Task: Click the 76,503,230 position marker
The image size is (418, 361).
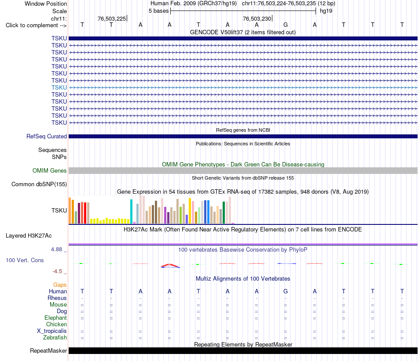Action: pyautogui.click(x=257, y=18)
